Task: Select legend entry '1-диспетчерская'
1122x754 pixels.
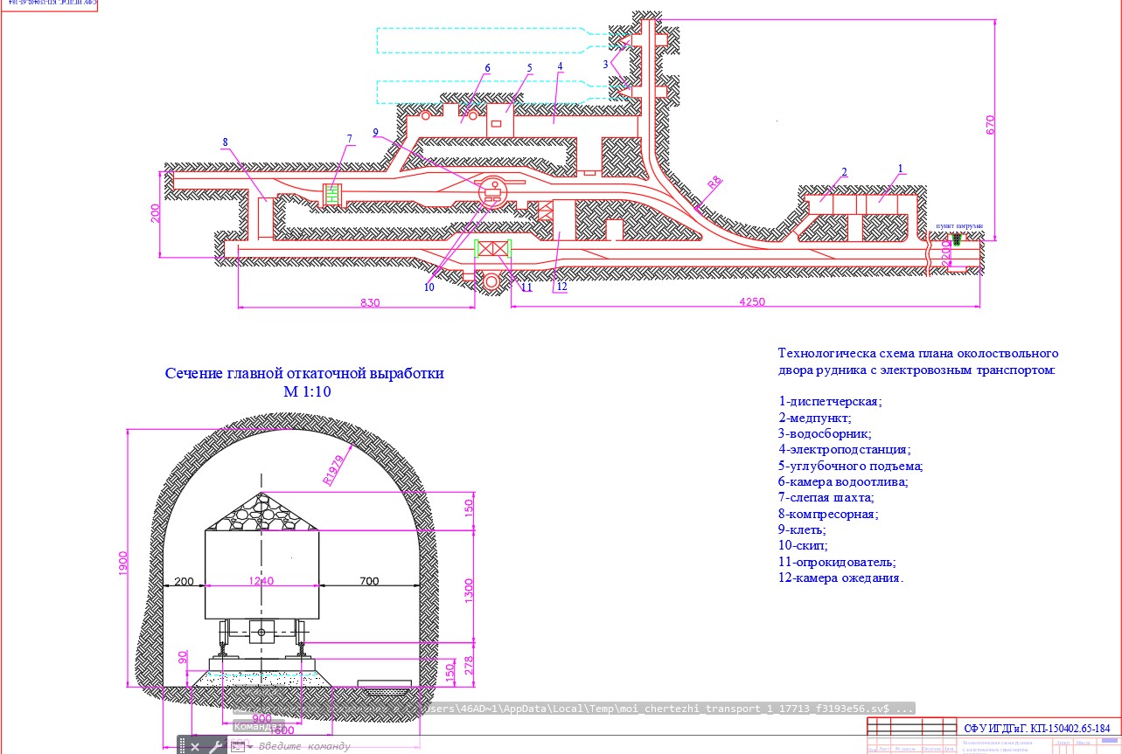Action: tap(830, 402)
